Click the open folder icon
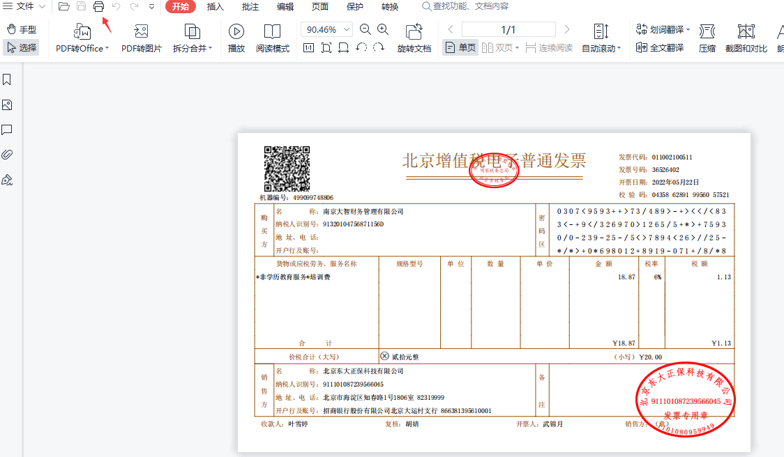The width and height of the screenshot is (784, 457). click(64, 6)
